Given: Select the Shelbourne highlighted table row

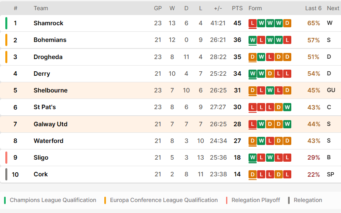Looking at the screenshot, I should tap(170, 90).
